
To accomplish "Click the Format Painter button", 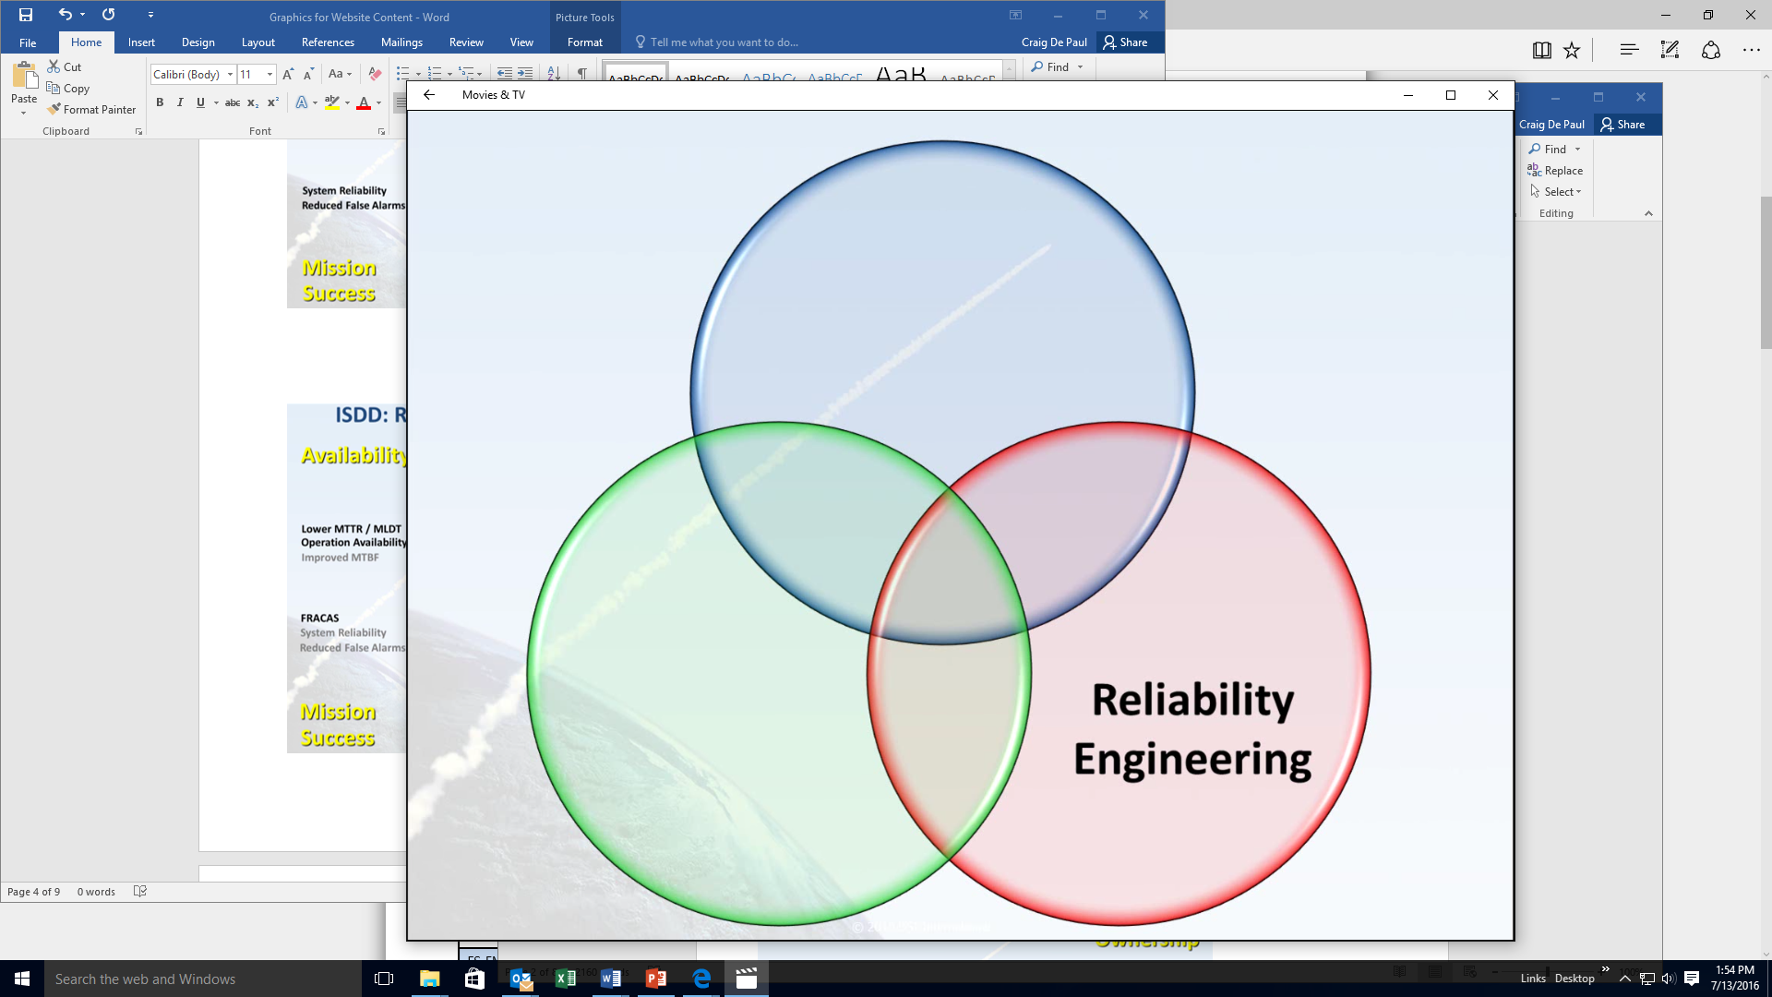I will tap(91, 109).
